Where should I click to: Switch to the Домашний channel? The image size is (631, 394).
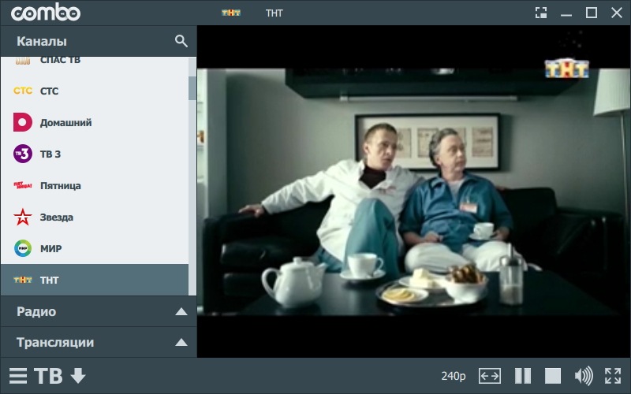95,123
